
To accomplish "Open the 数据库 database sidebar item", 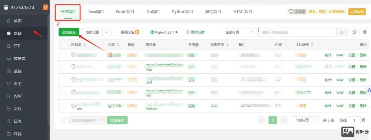I will [x=19, y=59].
